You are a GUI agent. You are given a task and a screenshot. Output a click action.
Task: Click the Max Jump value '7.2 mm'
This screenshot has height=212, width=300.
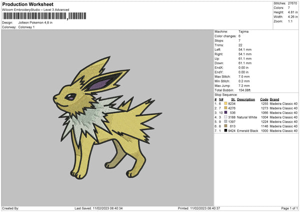click(x=244, y=85)
